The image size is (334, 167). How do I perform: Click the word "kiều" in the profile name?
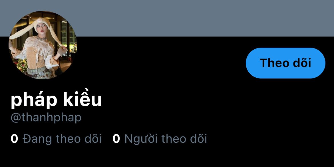[x=82, y=99]
